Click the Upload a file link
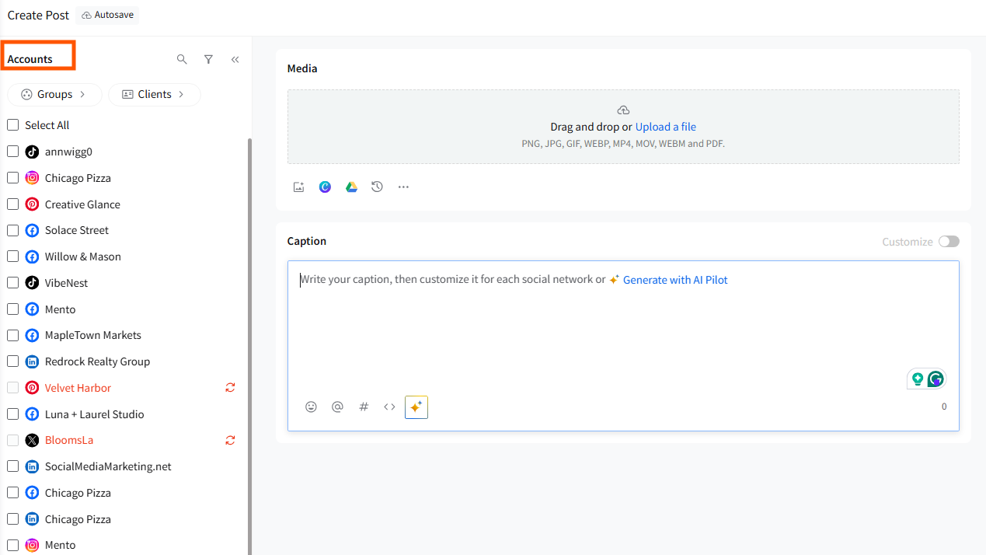The image size is (986, 555). pyautogui.click(x=666, y=127)
